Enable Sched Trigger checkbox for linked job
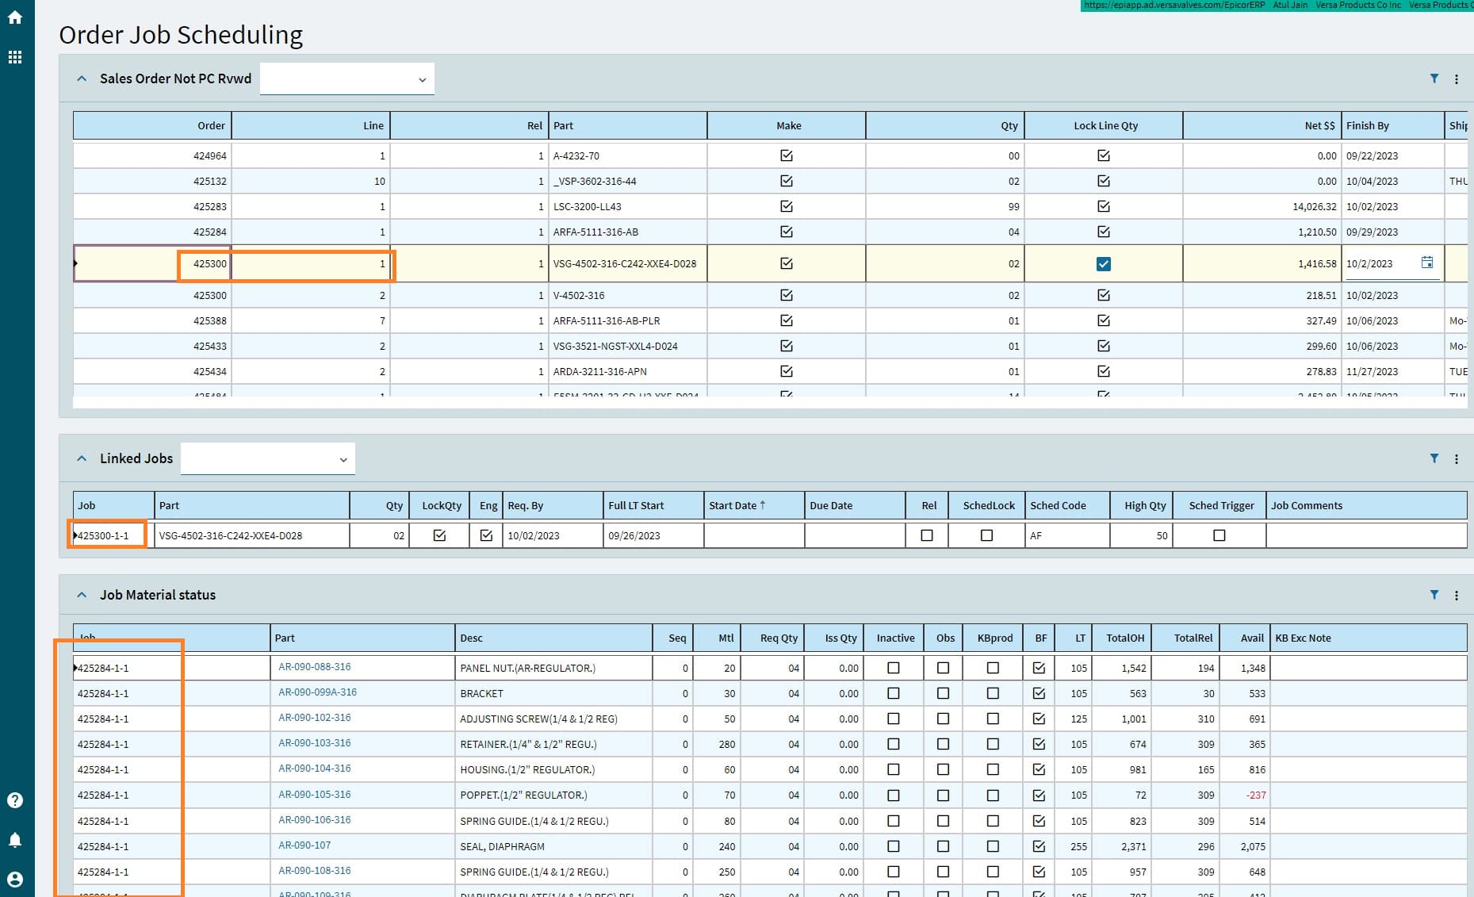The image size is (1474, 897). coord(1219,536)
